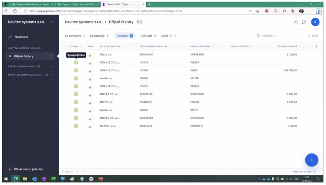Check the checkbox for Kamilex 100198 row
The height and width of the screenshot is (185, 326).
(64, 78)
